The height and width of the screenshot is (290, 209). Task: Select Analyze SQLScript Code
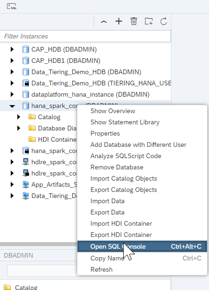pyautogui.click(x=142, y=156)
